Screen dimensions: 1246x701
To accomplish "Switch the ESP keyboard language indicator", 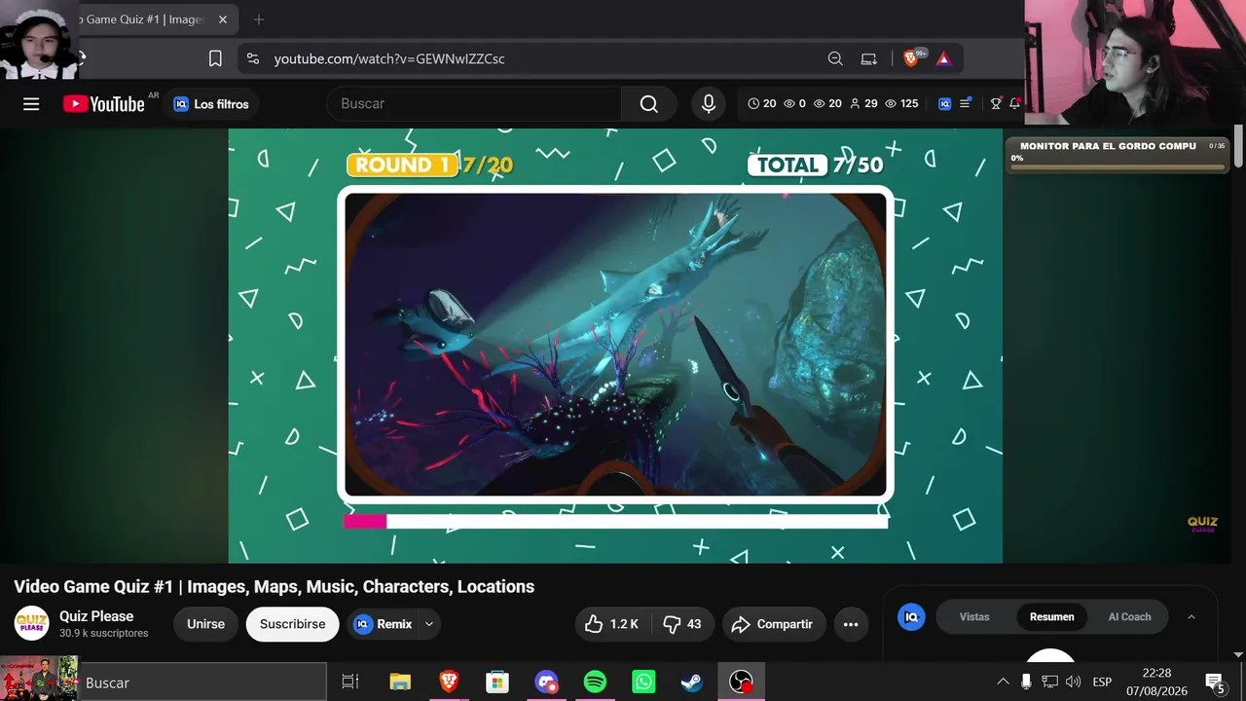I will click(x=1102, y=682).
